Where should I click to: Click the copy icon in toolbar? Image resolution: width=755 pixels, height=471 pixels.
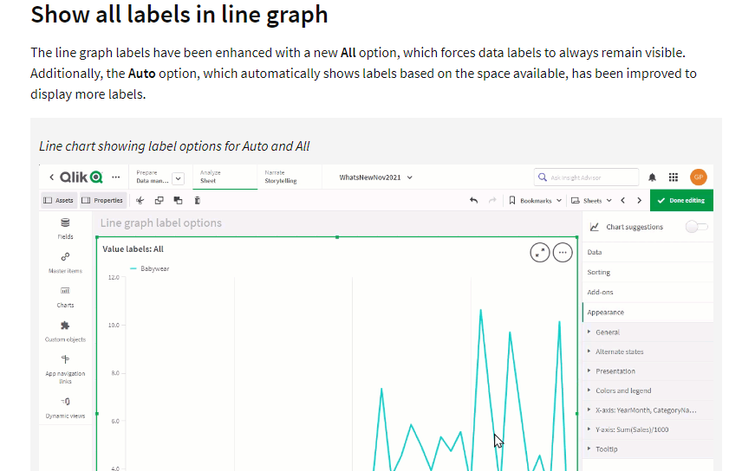pos(159,201)
